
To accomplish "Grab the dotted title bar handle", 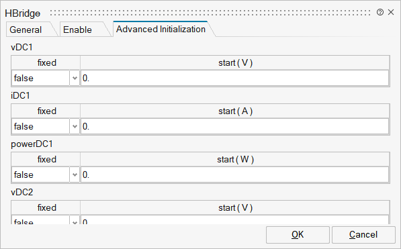I will (210, 13).
